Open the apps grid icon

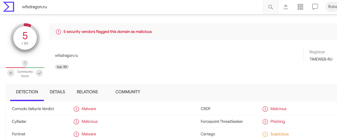(x=300, y=7)
